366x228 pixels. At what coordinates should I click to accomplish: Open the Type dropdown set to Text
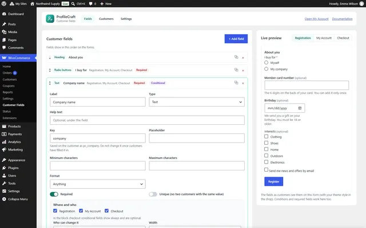197,102
